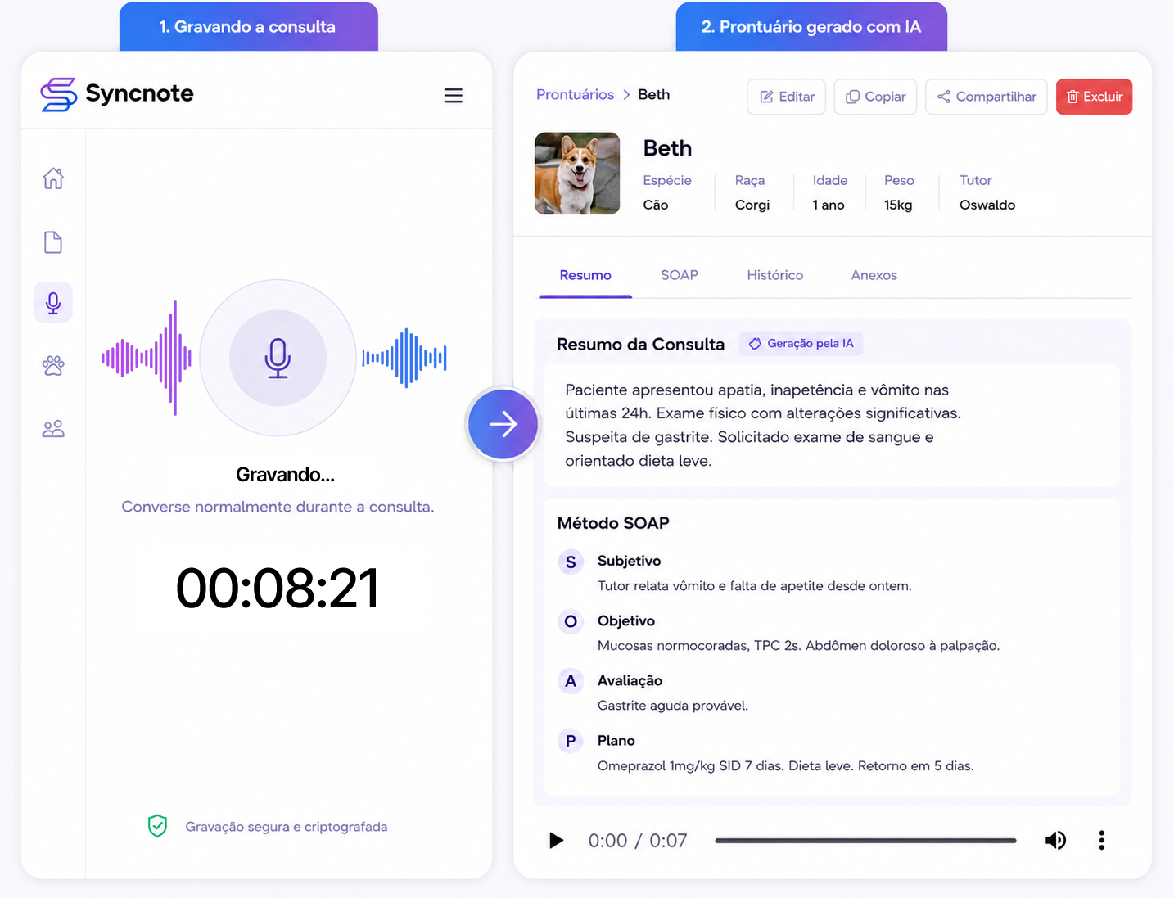The image size is (1174, 898).
Task: Click the A Avaliação letter badge
Action: pos(571,681)
